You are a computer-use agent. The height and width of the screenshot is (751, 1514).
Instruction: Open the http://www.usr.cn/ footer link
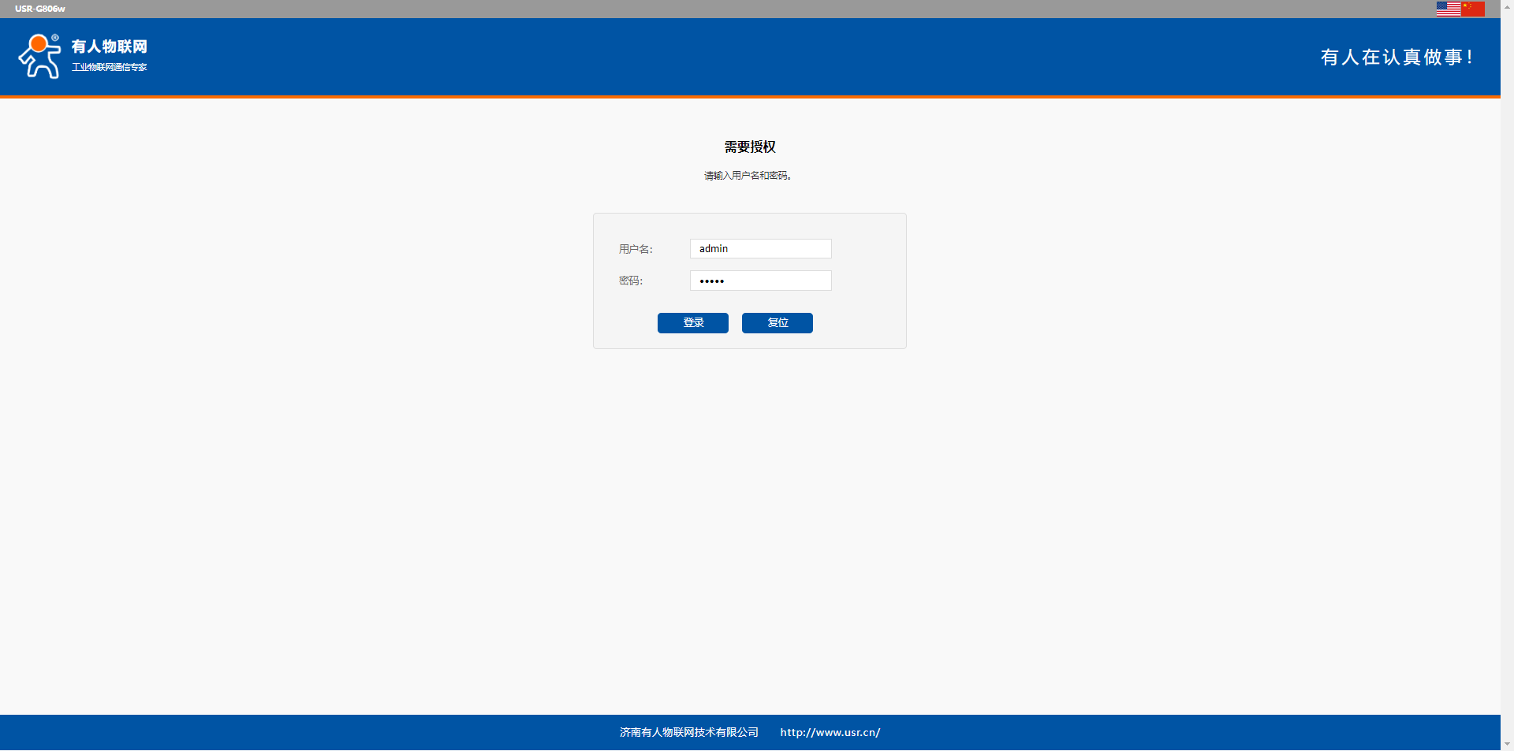tap(830, 732)
